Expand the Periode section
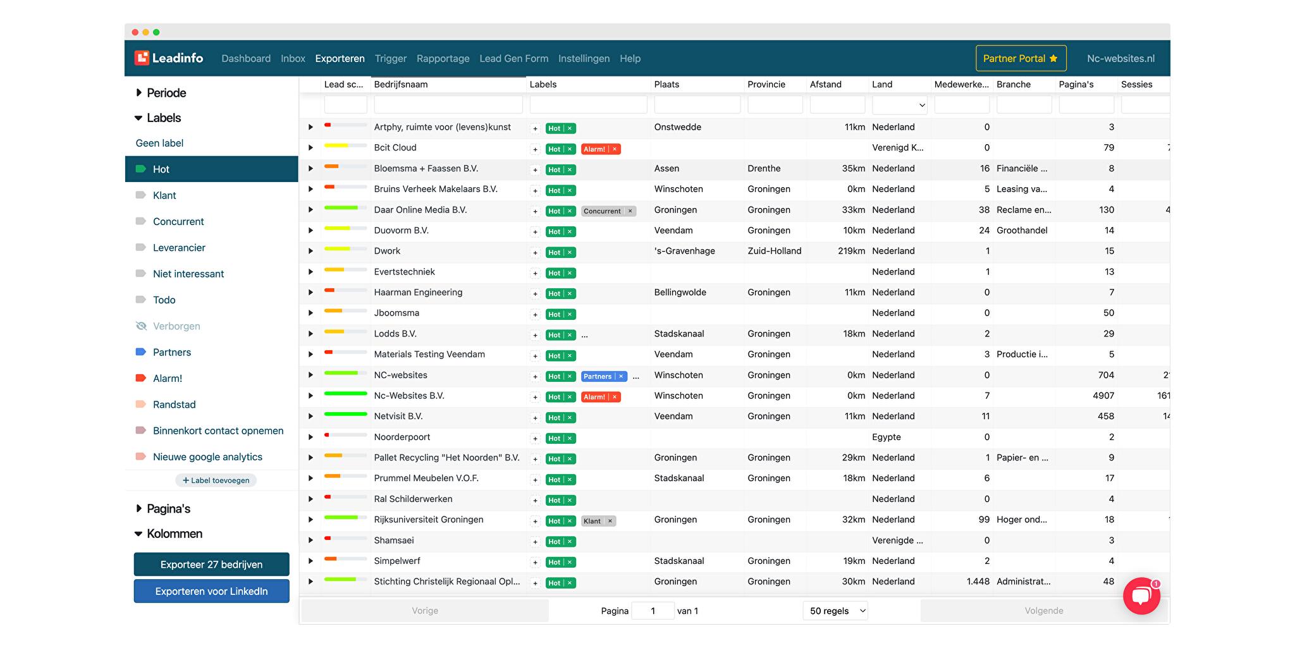Screen dimensions: 1295x648 161,93
